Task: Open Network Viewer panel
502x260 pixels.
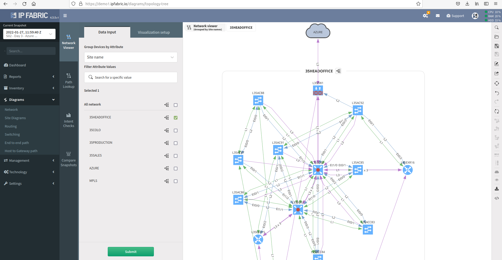Action: pyautogui.click(x=69, y=42)
